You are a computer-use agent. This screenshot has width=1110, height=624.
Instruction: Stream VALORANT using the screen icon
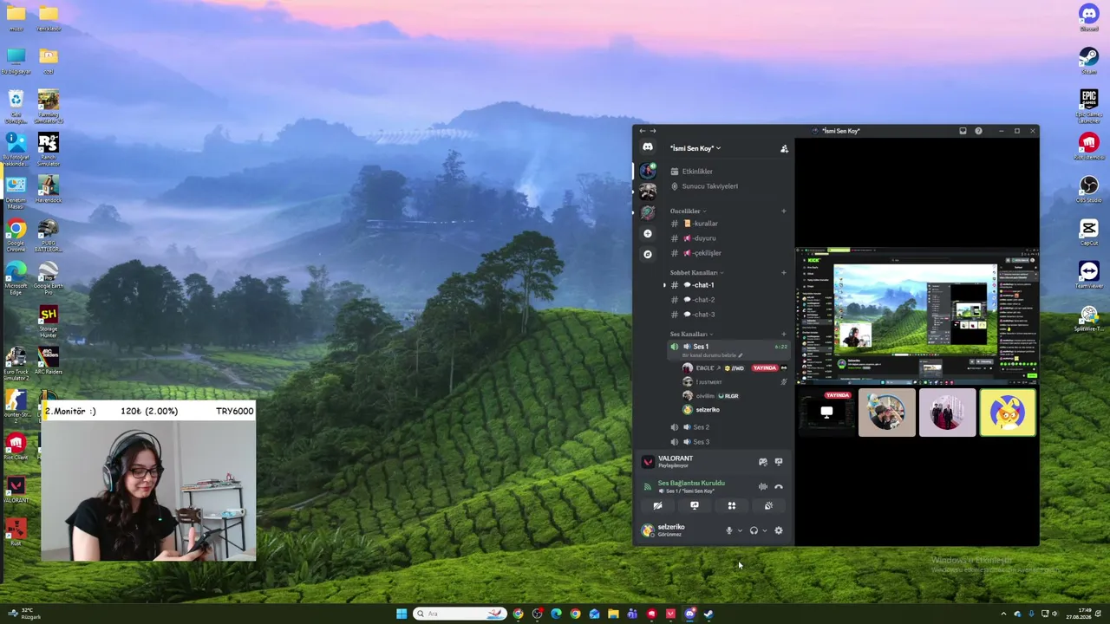779,462
